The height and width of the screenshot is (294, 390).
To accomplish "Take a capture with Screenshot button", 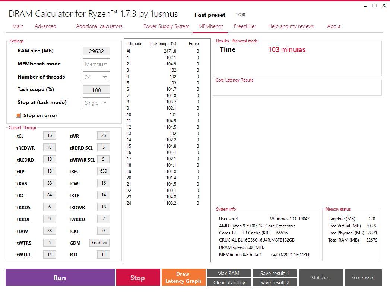I will [x=363, y=277].
